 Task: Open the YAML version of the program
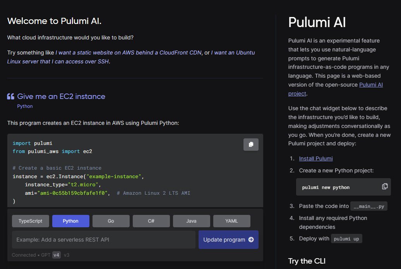point(231,221)
